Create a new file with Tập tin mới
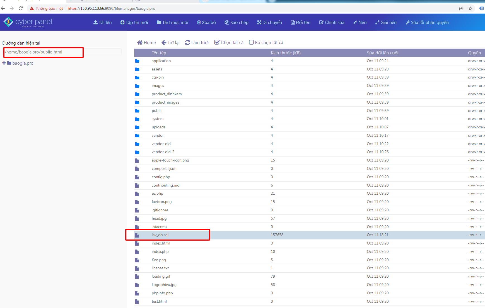485x308 pixels. [134, 22]
